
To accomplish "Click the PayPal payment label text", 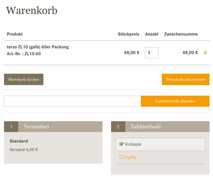I will 130,157.
